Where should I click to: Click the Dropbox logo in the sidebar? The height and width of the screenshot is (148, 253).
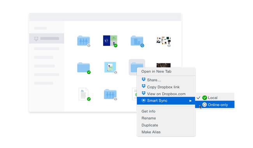pos(36,39)
